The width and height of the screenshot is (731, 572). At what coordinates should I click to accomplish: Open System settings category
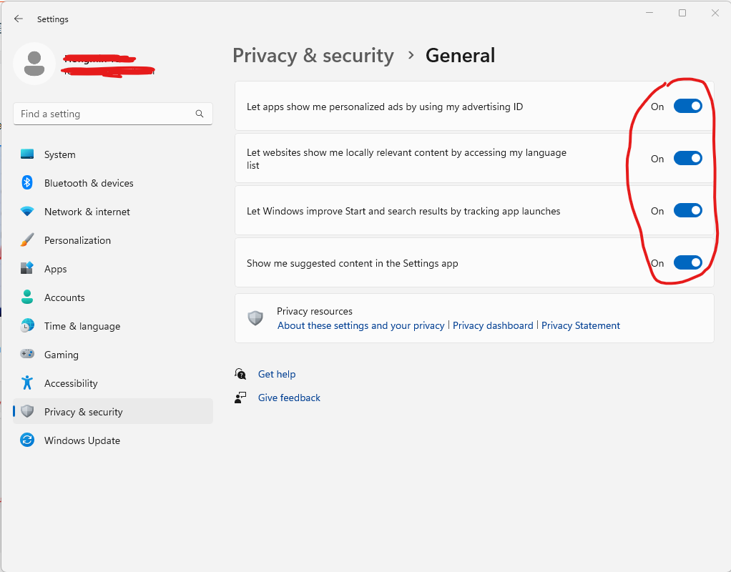pyautogui.click(x=113, y=154)
